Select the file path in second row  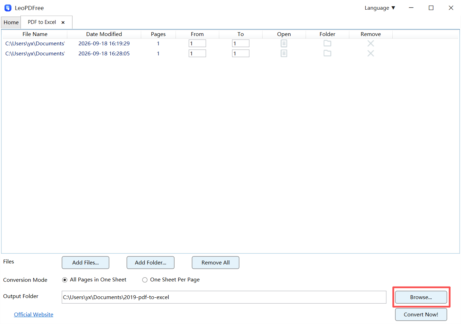(35, 53)
